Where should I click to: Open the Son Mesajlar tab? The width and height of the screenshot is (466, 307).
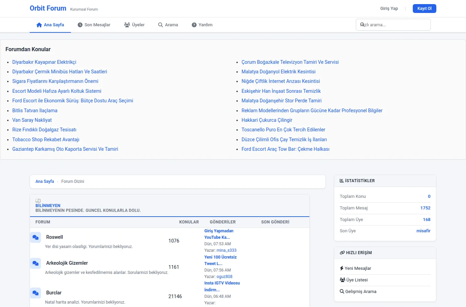coord(94,25)
